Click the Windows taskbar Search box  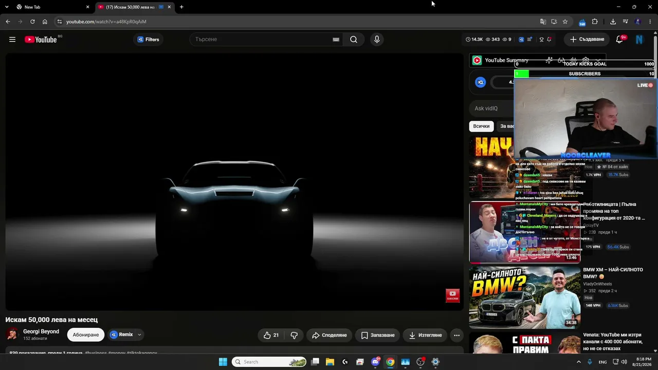[269, 362]
